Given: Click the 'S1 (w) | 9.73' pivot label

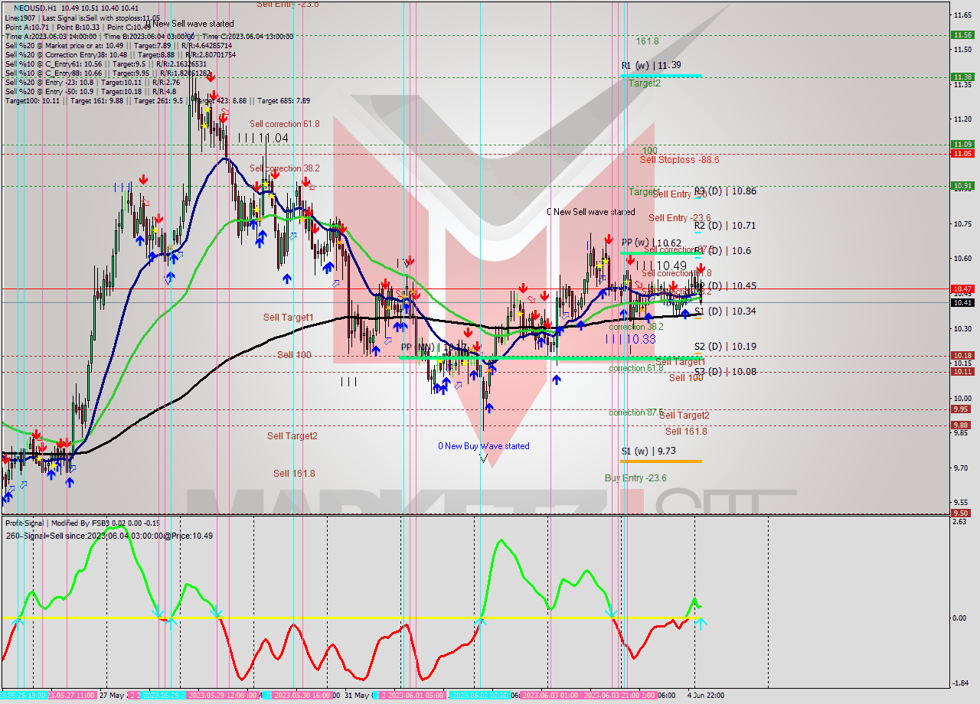Looking at the screenshot, I should point(648,451).
